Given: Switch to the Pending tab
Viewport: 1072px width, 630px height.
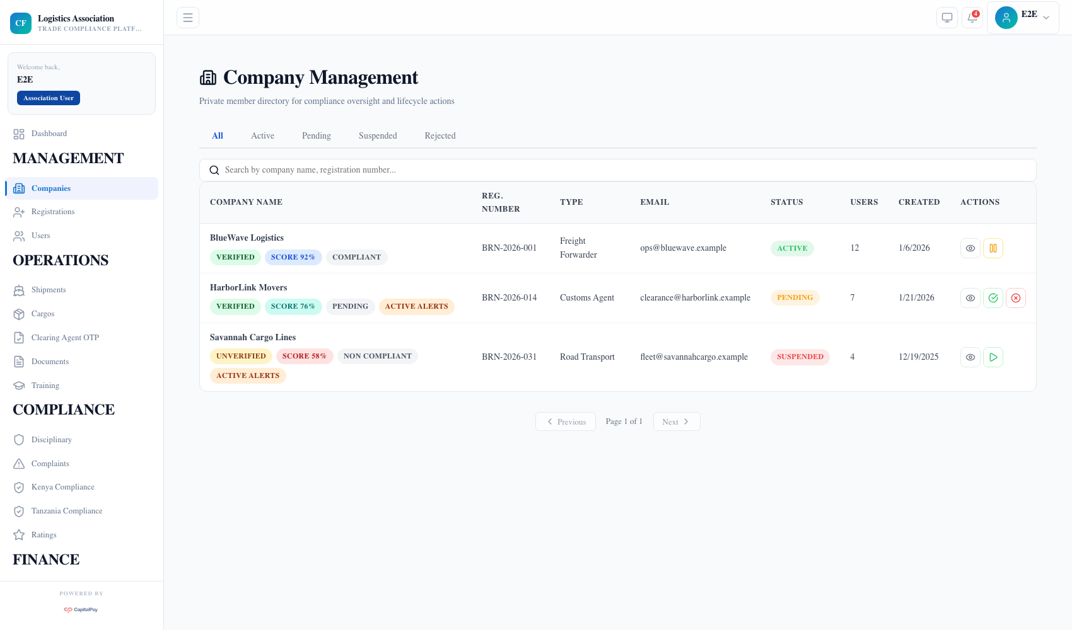Looking at the screenshot, I should tap(316, 135).
